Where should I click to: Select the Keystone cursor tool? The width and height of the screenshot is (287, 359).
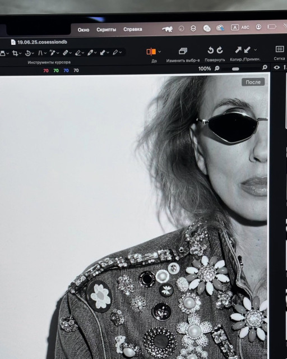point(40,53)
